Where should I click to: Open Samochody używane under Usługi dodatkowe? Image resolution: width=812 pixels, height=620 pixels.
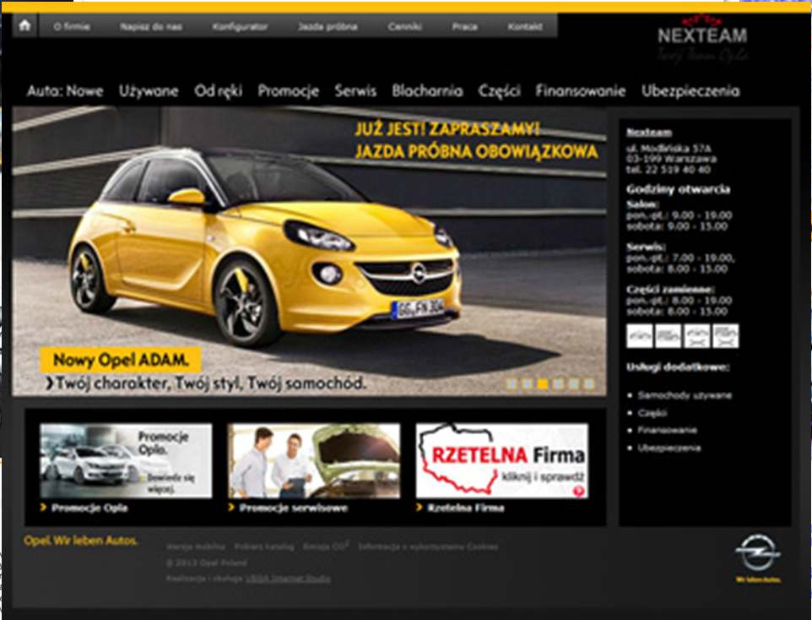tap(685, 395)
